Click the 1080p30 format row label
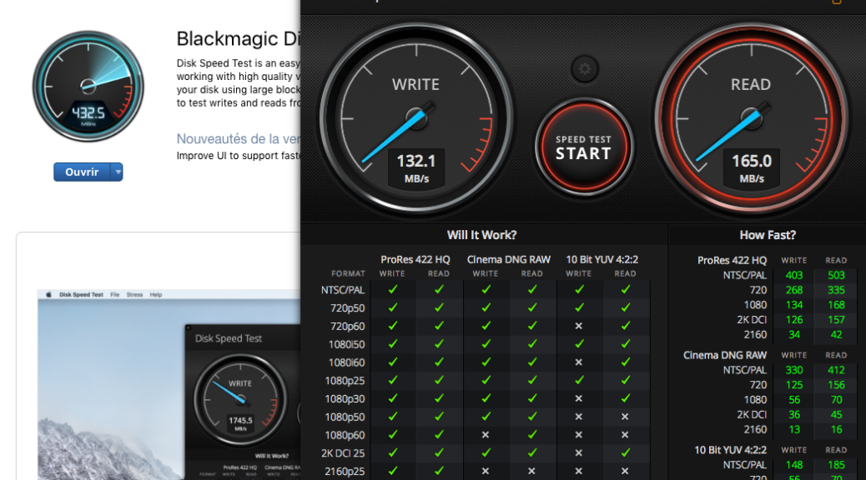 (345, 399)
